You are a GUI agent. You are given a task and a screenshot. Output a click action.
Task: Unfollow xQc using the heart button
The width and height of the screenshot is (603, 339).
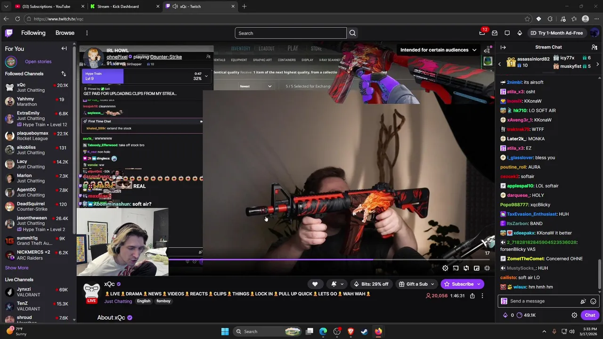click(x=315, y=284)
